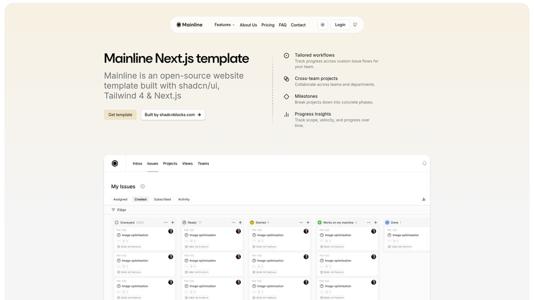The height and width of the screenshot is (300, 534).
Task: Select the Activity filter chip
Action: coord(184,199)
